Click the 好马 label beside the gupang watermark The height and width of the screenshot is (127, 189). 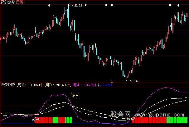point(130,119)
